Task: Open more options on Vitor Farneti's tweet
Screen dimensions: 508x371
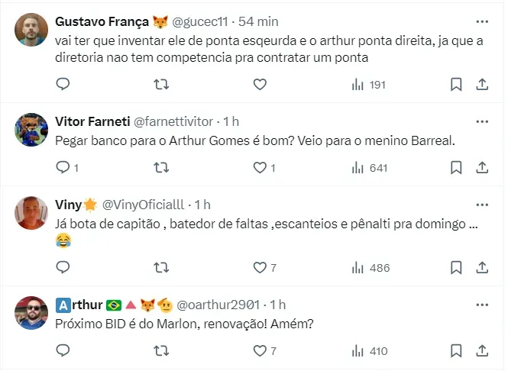Action: pos(481,121)
